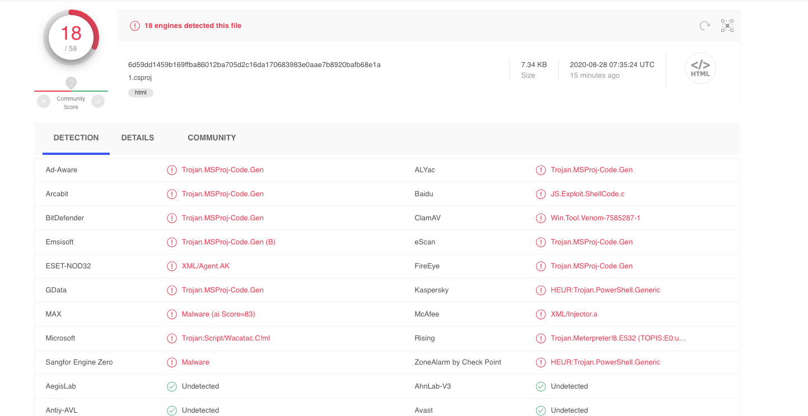Screen dimensions: 808x416
Task: Click the green check icon in AegisLab row
Action: 172,386
